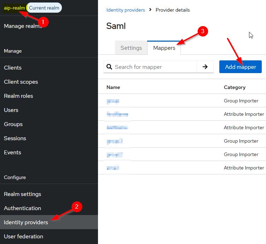Switch to the Settings tab
266x244 pixels.
tap(131, 48)
